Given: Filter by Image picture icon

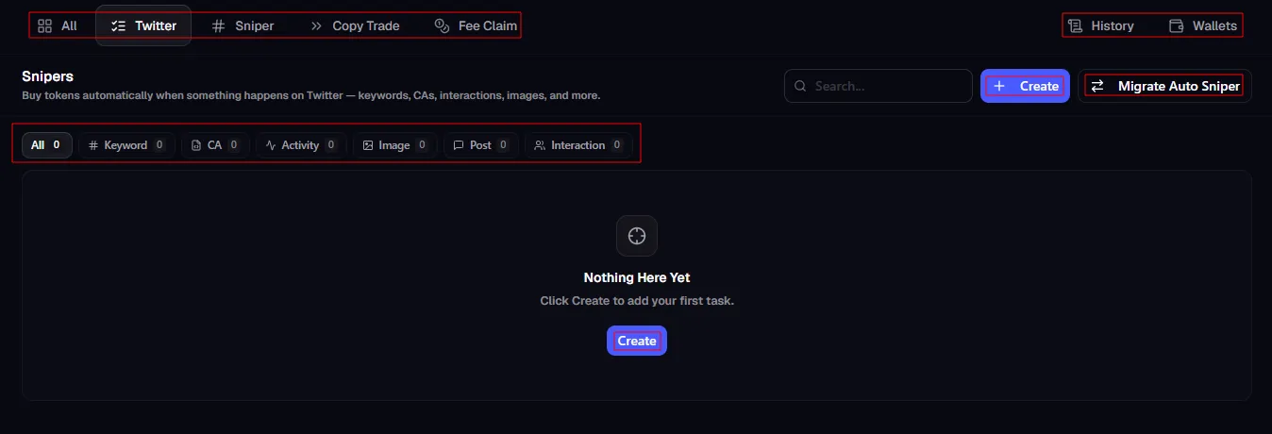Looking at the screenshot, I should 394,145.
